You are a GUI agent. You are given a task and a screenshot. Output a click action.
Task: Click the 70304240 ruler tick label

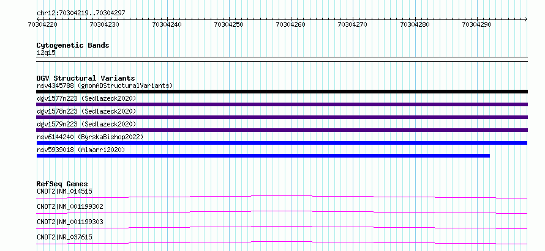click(x=167, y=24)
